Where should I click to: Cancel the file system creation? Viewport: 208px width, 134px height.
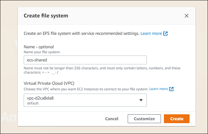click(x=112, y=119)
